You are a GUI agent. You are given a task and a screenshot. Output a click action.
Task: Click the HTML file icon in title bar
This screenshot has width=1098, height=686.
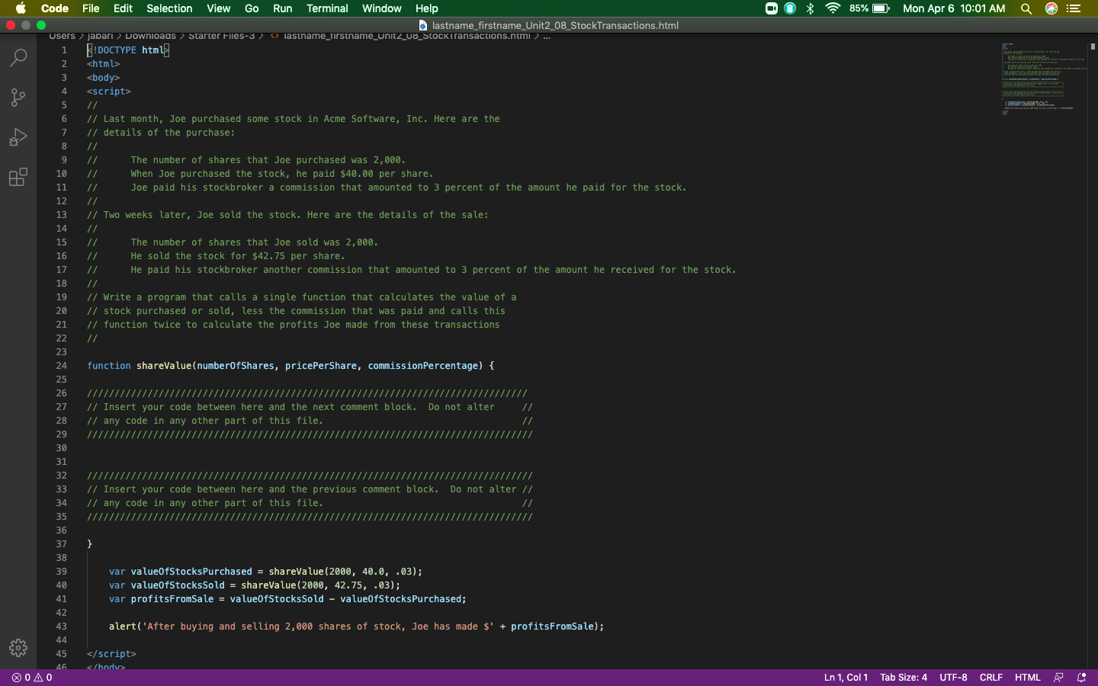pos(423,25)
